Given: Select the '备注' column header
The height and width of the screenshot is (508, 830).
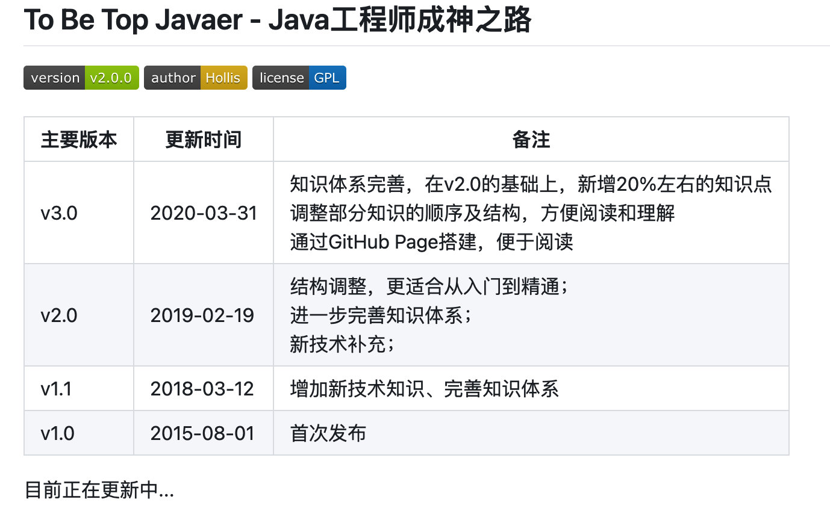Looking at the screenshot, I should (x=530, y=139).
